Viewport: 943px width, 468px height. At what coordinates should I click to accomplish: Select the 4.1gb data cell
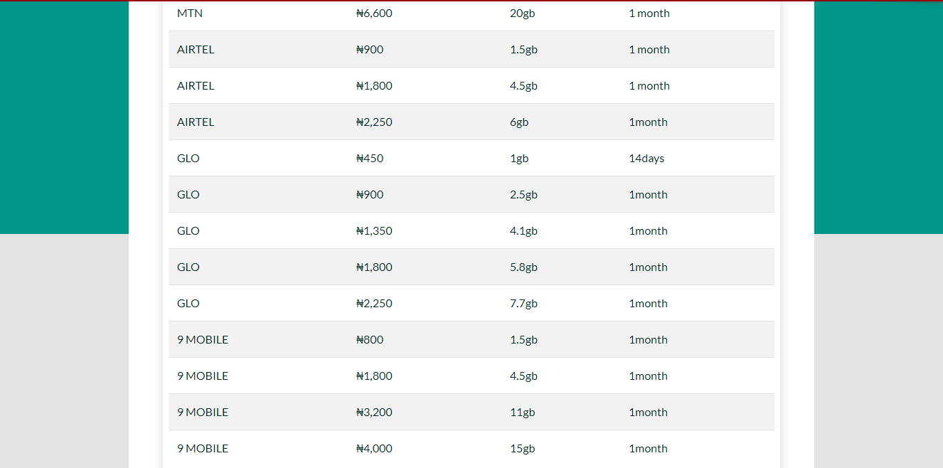[523, 231]
